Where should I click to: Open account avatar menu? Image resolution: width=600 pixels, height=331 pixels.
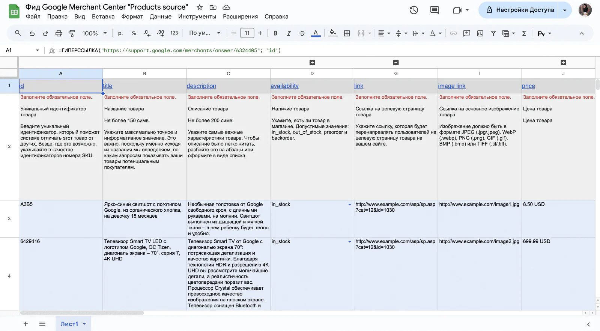(585, 10)
